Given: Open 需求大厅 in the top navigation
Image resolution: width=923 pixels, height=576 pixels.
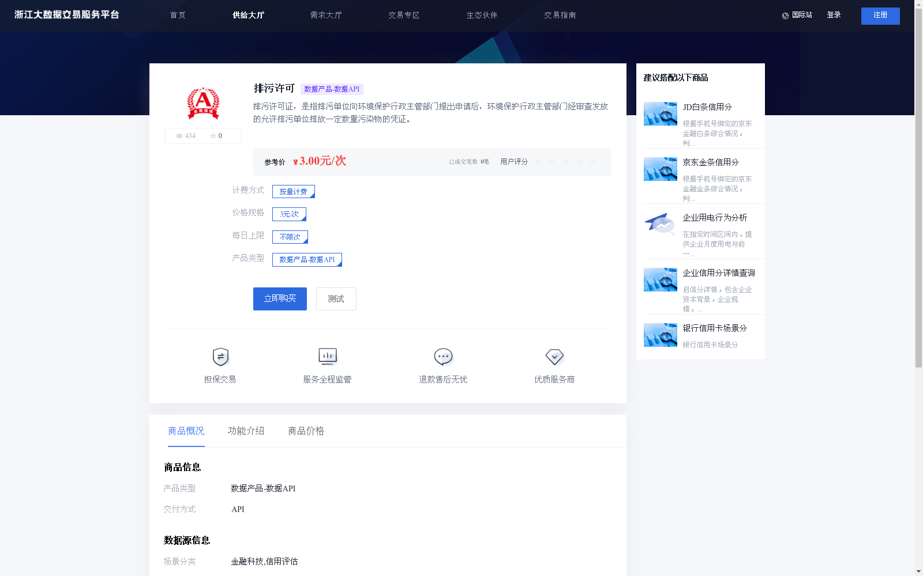Looking at the screenshot, I should pyautogui.click(x=326, y=15).
